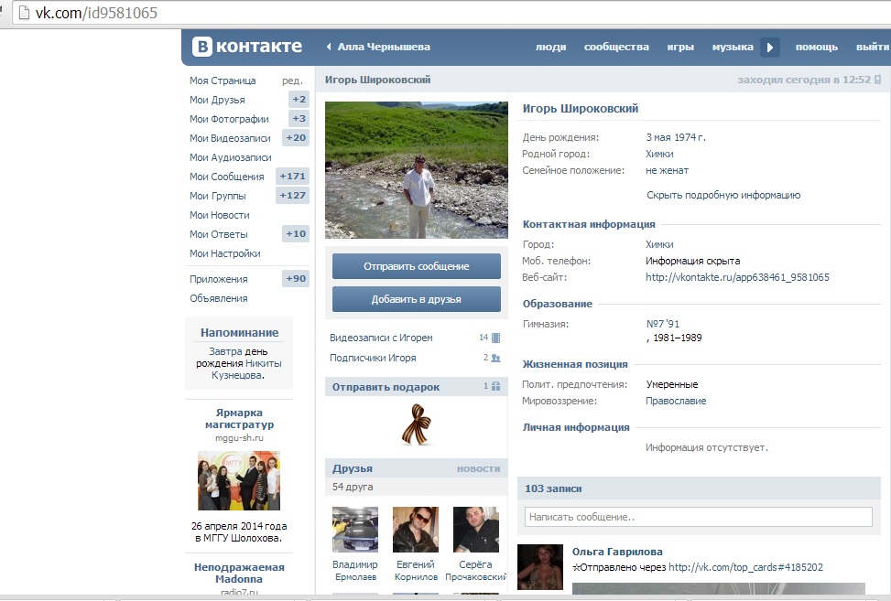Click Добавить в друзья button
This screenshot has height=601, width=891.
coord(417,299)
